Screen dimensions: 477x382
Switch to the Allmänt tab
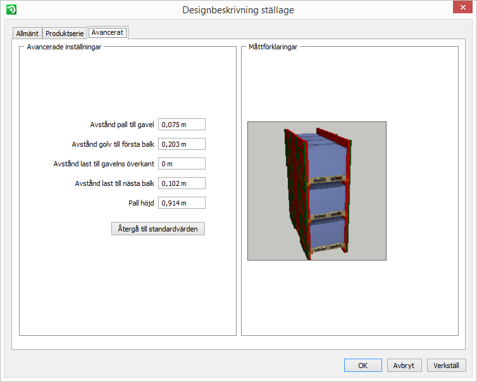pyautogui.click(x=27, y=33)
